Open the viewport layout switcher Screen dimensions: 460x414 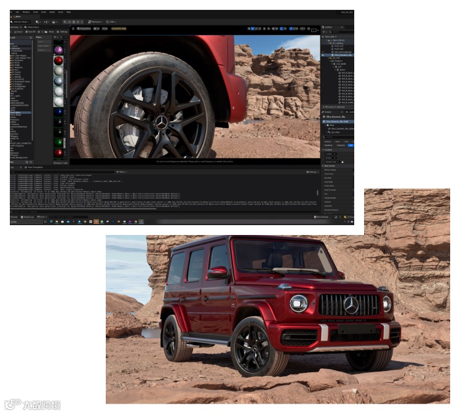coord(314,30)
